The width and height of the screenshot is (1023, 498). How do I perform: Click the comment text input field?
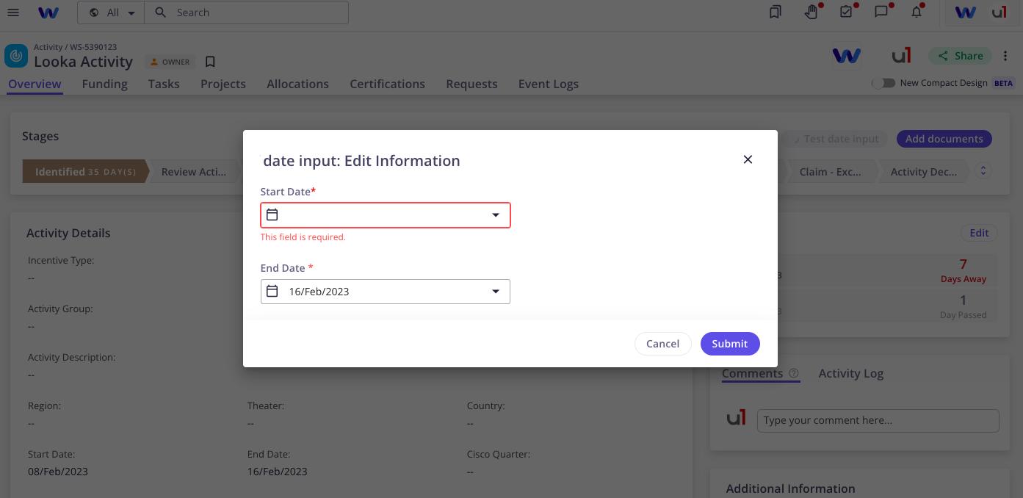[878, 421]
